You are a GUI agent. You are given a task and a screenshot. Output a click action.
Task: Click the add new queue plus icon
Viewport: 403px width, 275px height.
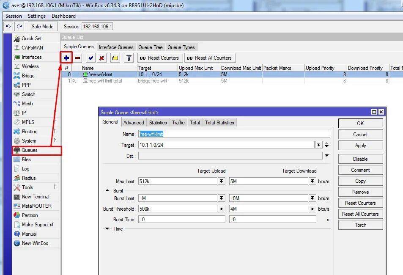66,58
